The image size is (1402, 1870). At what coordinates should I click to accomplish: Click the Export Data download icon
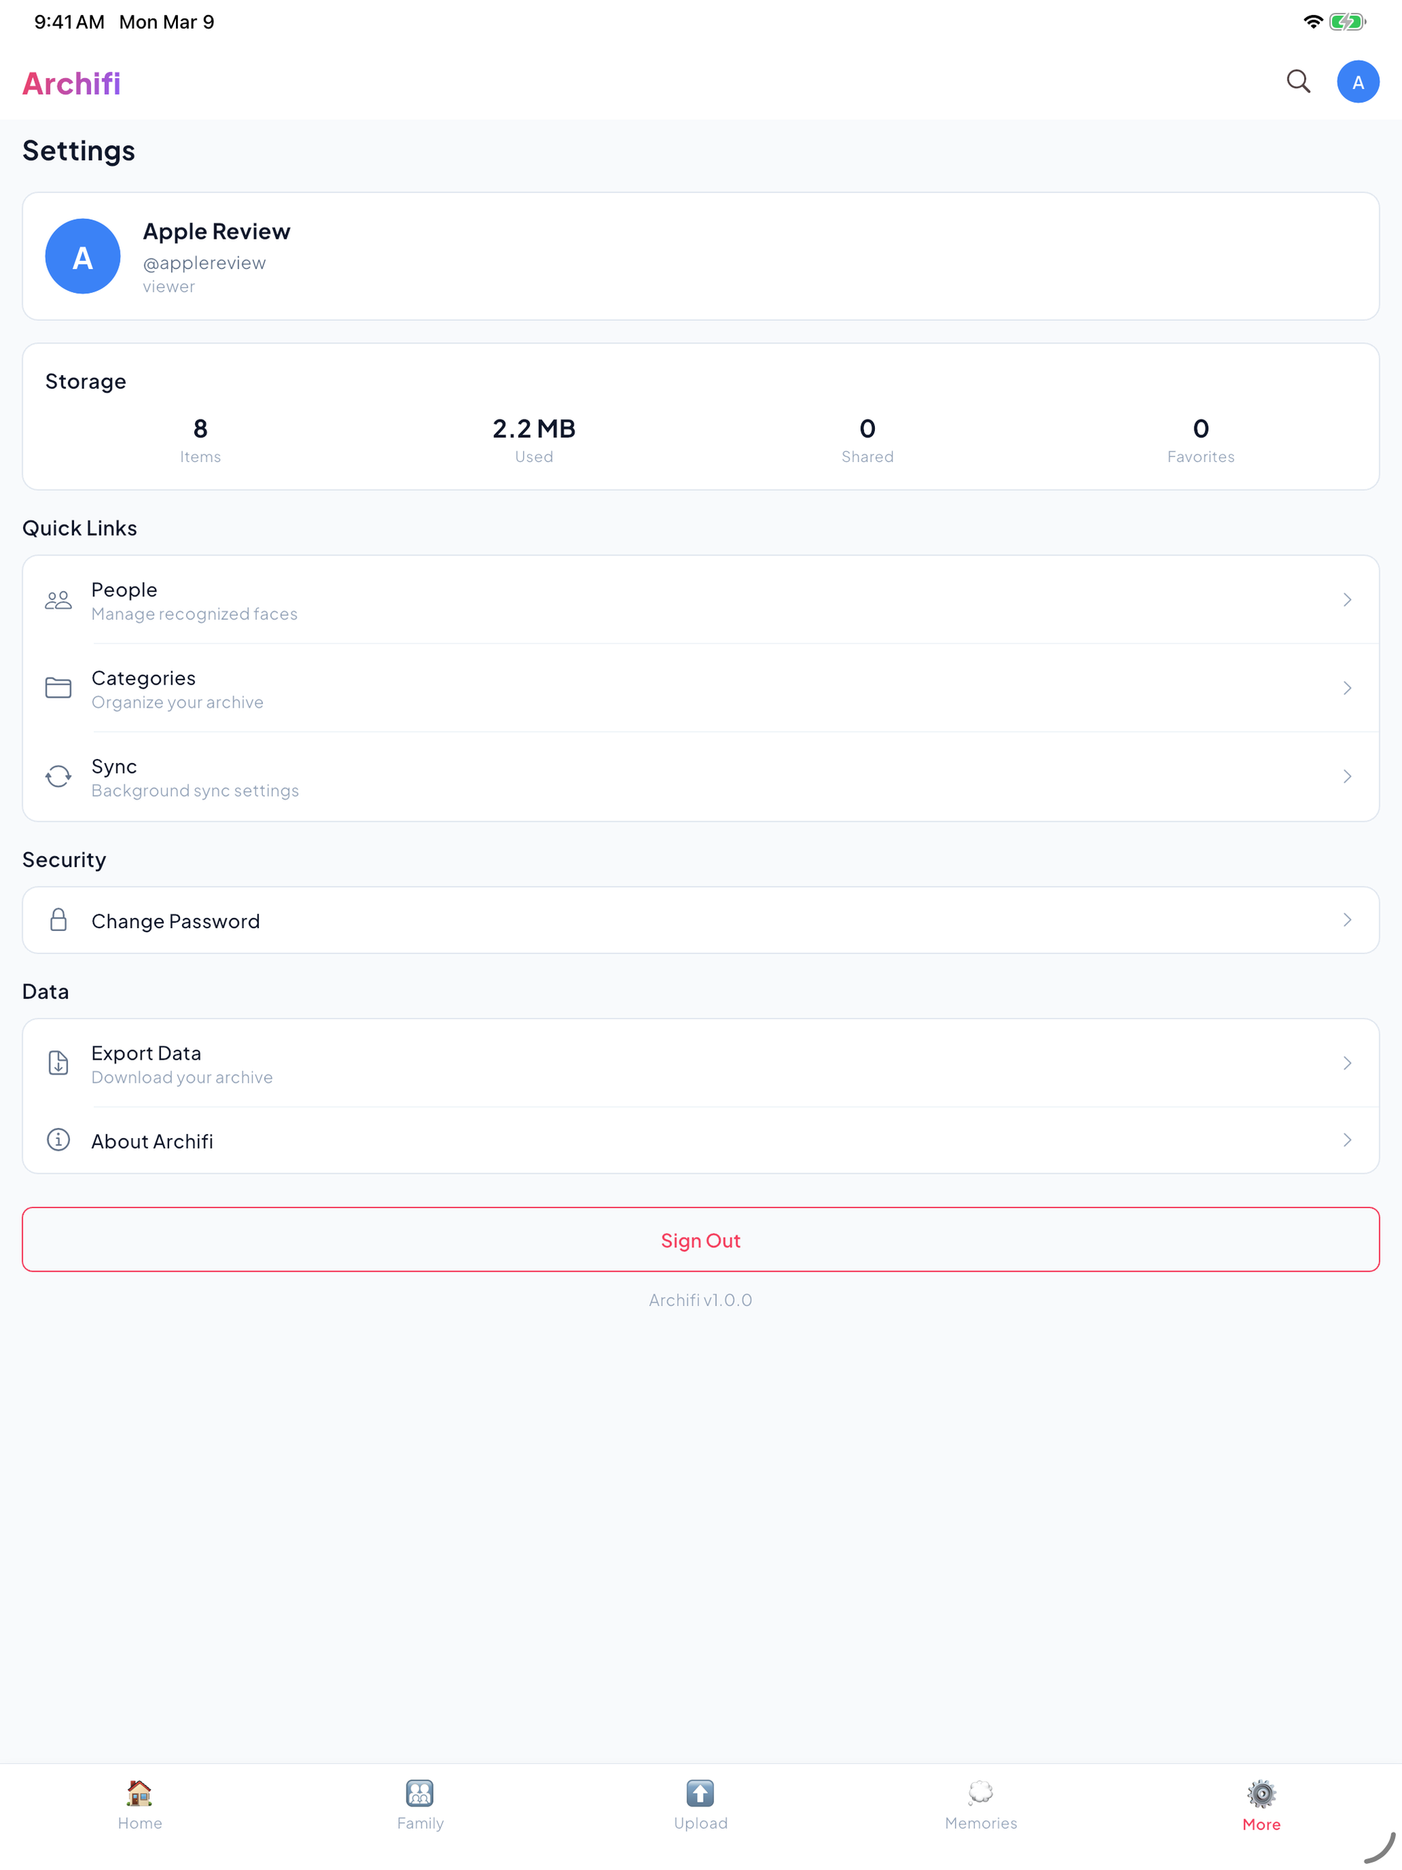point(58,1063)
